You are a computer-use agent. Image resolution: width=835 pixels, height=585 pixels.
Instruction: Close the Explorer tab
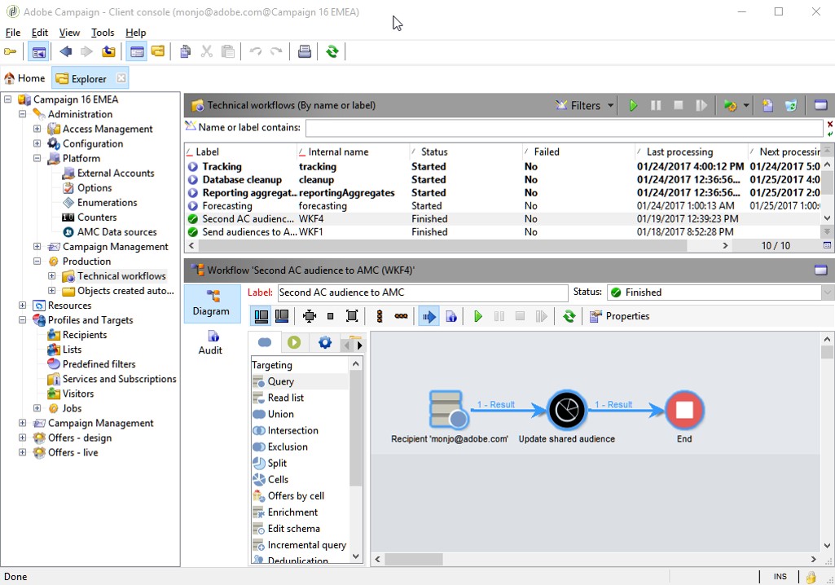[121, 77]
